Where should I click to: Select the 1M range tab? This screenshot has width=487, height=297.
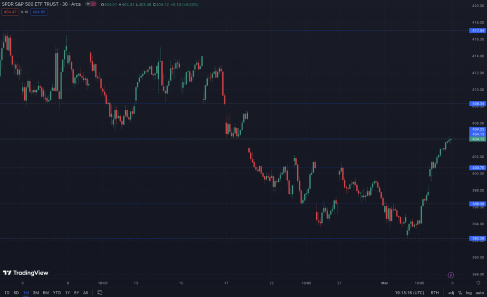pyautogui.click(x=26, y=293)
